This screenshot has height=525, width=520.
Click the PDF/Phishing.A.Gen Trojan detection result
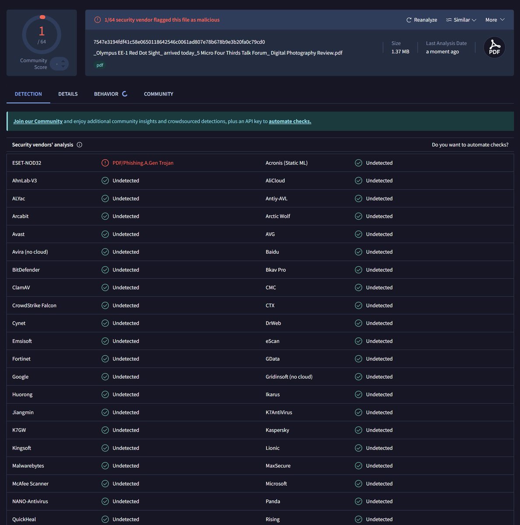coord(143,163)
